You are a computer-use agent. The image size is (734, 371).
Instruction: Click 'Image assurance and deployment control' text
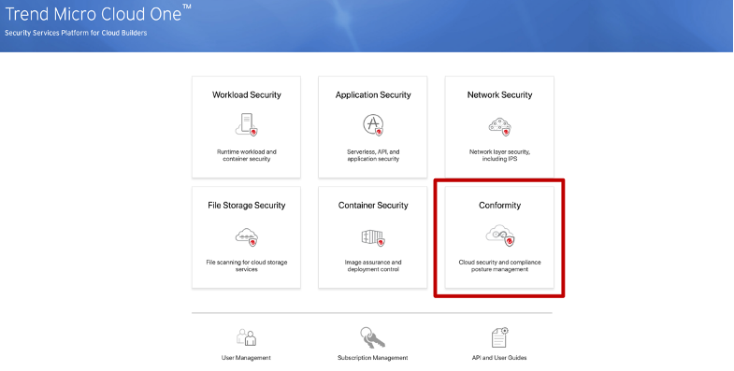point(373,265)
